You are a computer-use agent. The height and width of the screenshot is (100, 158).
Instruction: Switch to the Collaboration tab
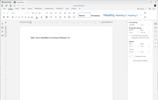49,8
